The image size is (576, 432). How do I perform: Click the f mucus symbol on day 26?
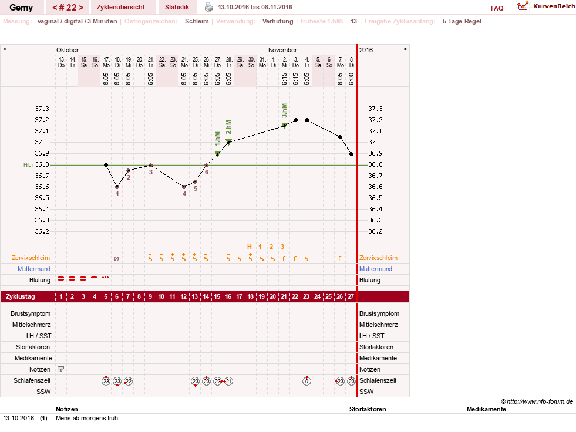point(339,259)
